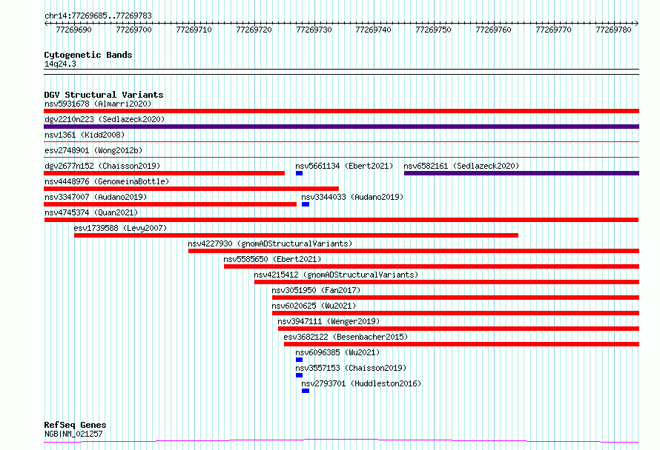The height and width of the screenshot is (450, 660).
Task: Click the chr14:77269685..77269783 region label
Action: coord(98,16)
